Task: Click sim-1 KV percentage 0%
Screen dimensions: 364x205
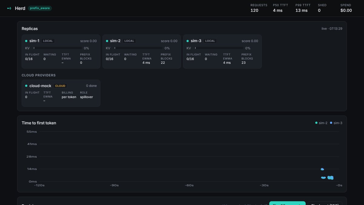Action: click(86, 48)
